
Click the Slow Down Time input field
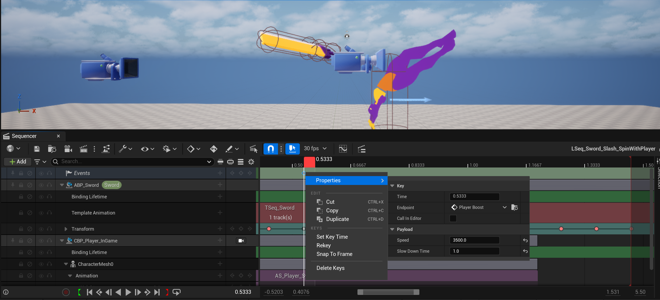click(x=474, y=251)
